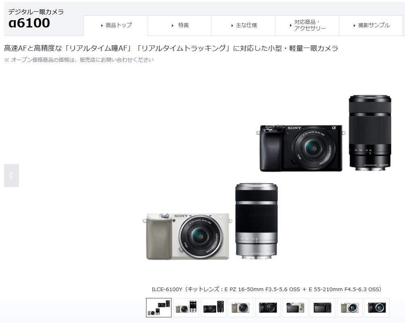Choose the black camera front view with kit lens thumbnail

(268, 308)
